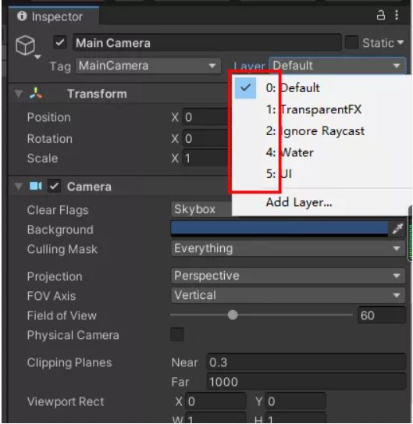Disable the Camera component checkbox

click(54, 187)
